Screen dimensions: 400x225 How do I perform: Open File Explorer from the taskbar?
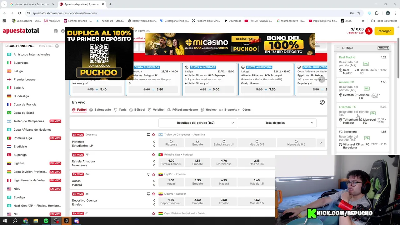tap(36, 221)
